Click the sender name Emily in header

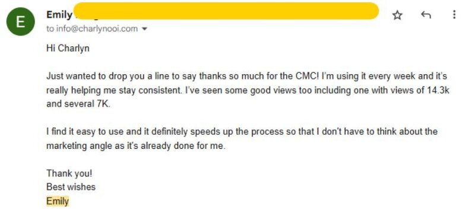(59, 14)
